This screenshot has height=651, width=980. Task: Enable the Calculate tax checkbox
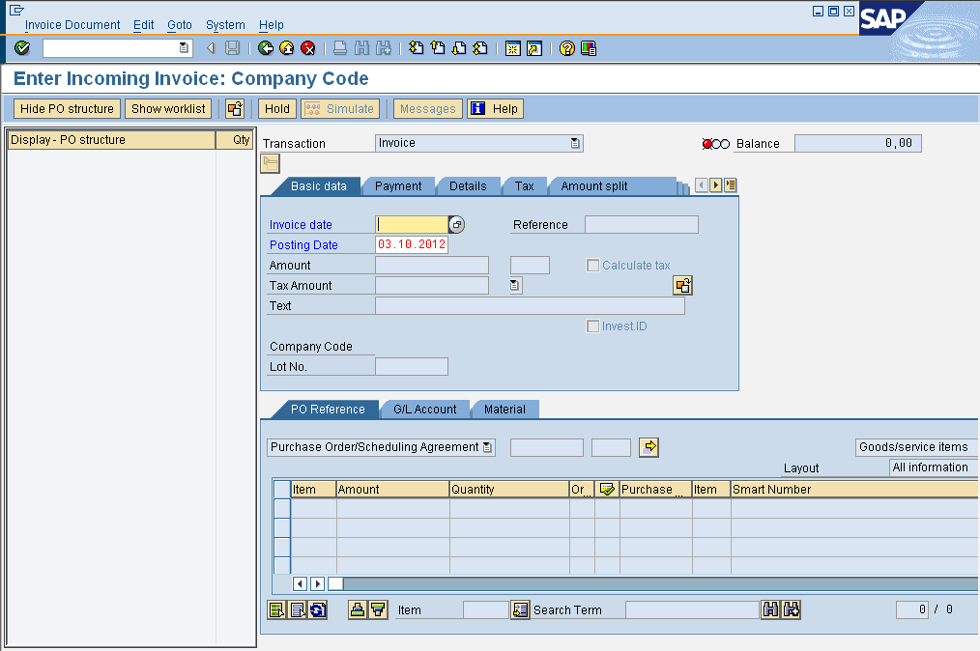coord(593,265)
